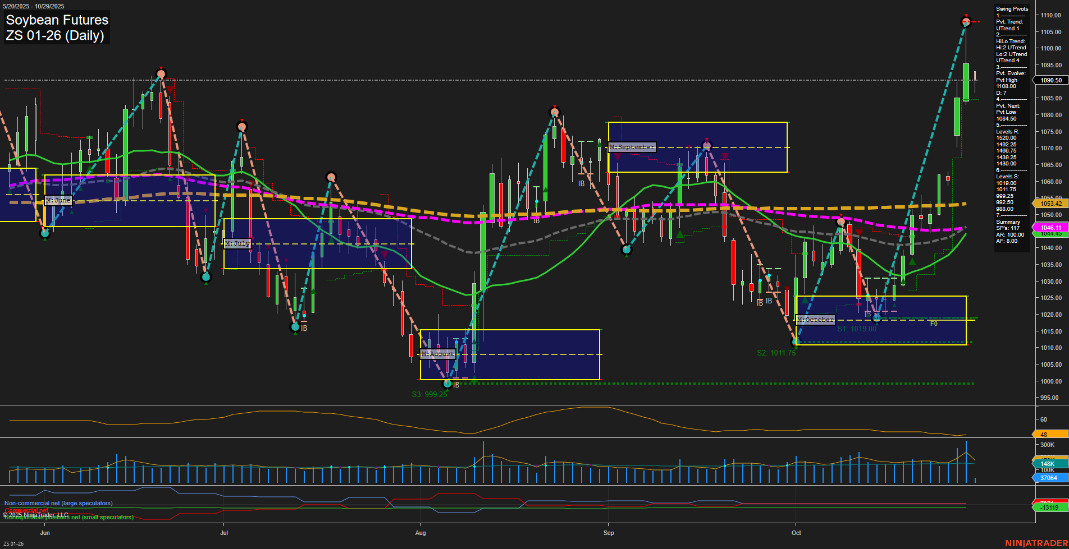Click the S2: 1011.75 support label
The width and height of the screenshot is (1069, 549).
(x=777, y=352)
